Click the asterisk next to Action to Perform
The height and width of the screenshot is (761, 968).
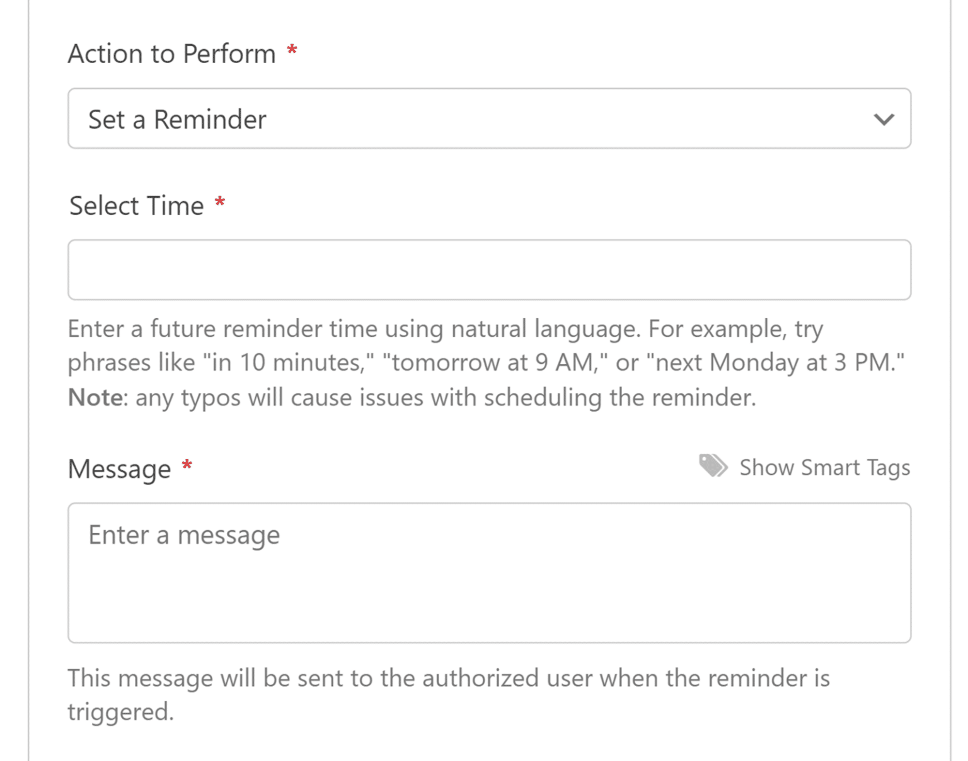pyautogui.click(x=292, y=50)
